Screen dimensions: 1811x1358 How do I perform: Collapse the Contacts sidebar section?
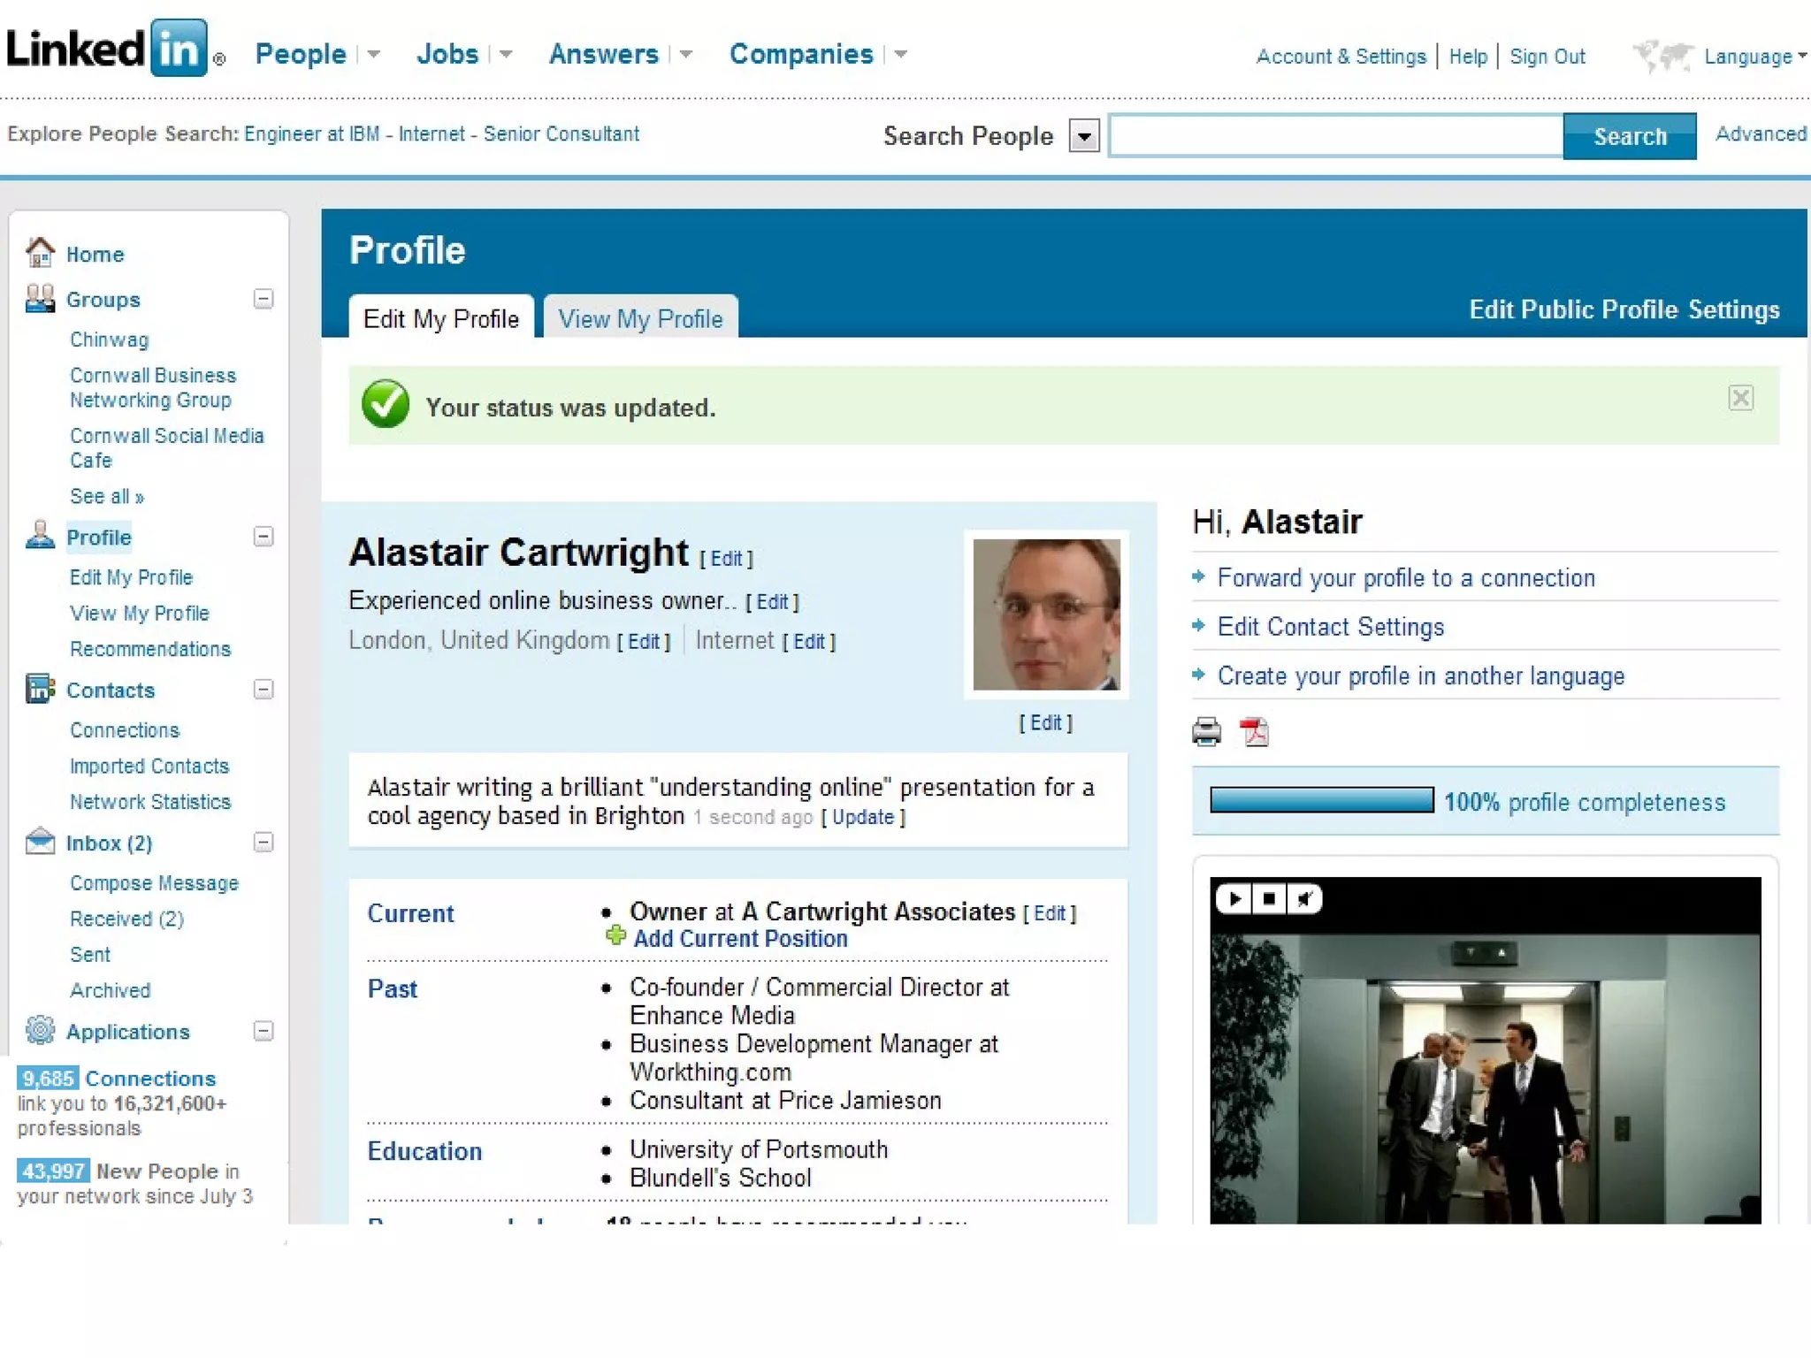[263, 690]
